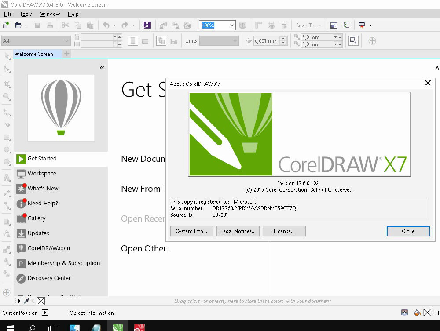
Task: Select the Get Started sidebar entry
Action: tap(42, 159)
